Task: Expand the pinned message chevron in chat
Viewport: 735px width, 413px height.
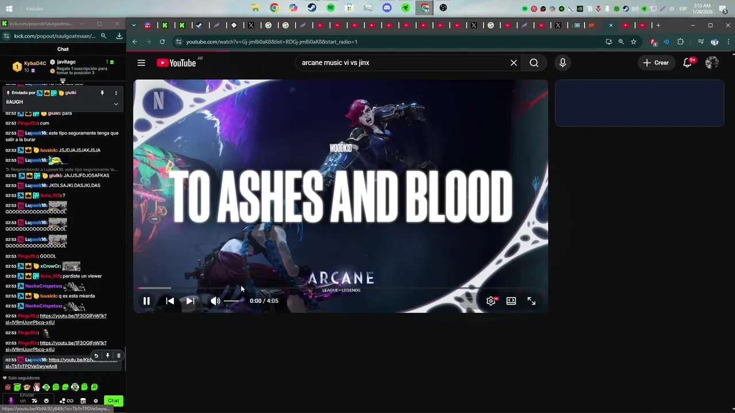Action: tap(116, 104)
